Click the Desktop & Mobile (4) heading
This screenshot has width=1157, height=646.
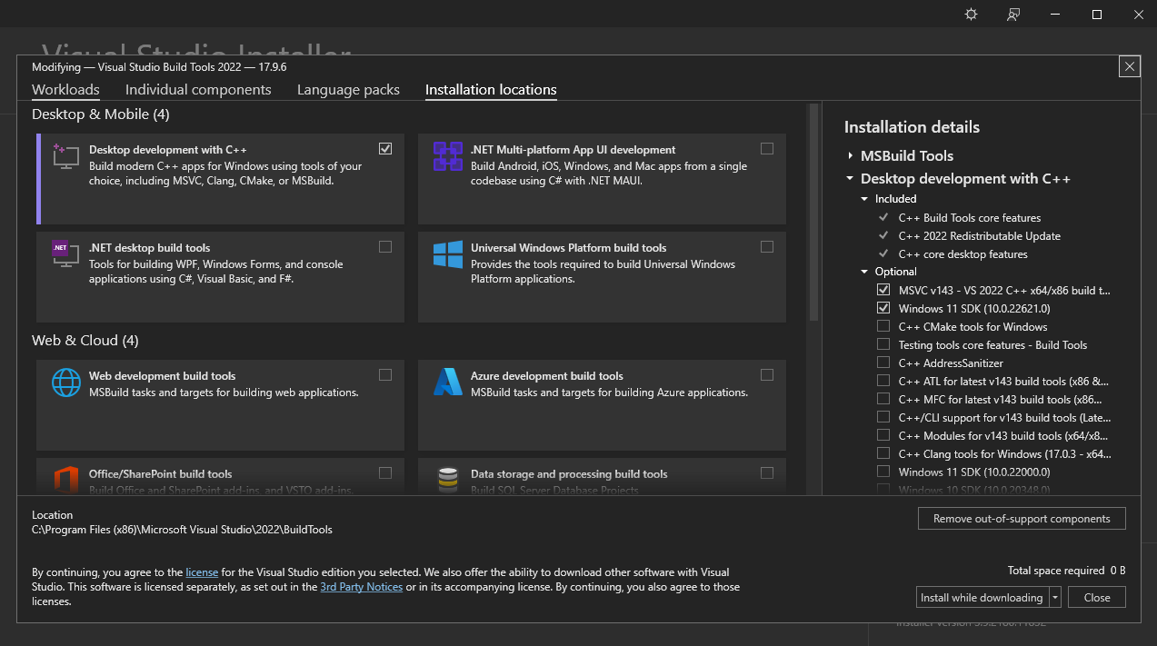tap(101, 114)
